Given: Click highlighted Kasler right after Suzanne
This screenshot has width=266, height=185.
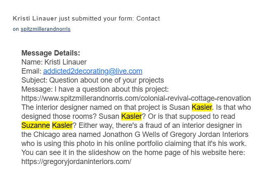Looking at the screenshot, I should pyautogui.click(x=62, y=125).
